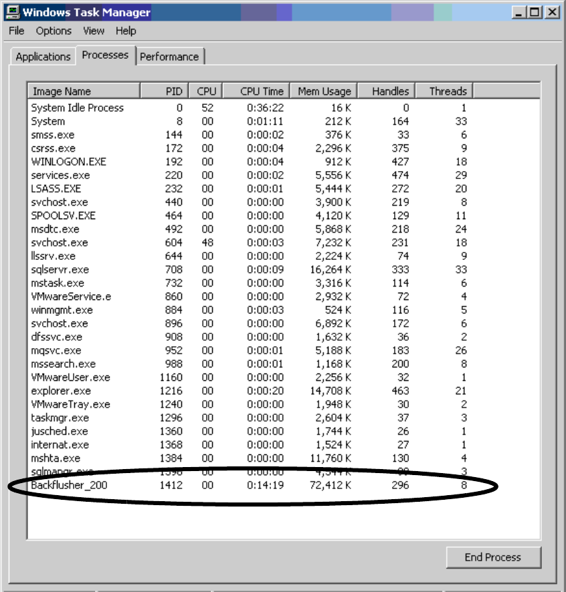The height and width of the screenshot is (592, 566).
Task: Select the System process row
Action: click(250, 121)
